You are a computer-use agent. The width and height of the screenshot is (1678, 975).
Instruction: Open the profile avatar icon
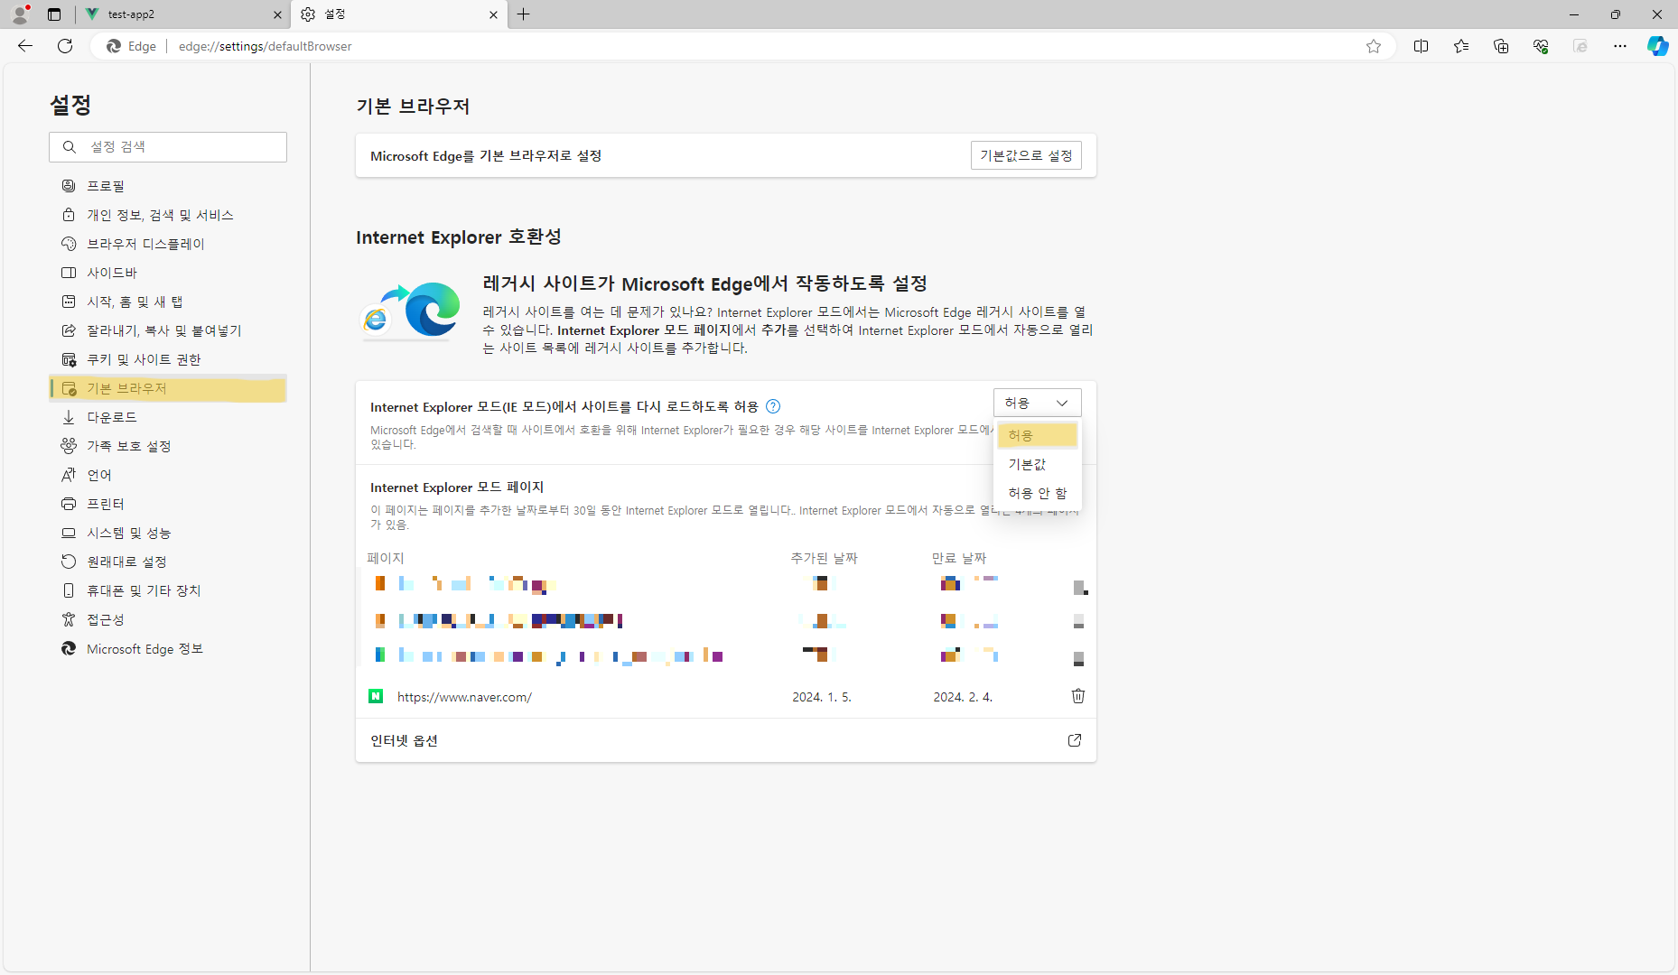tap(20, 14)
